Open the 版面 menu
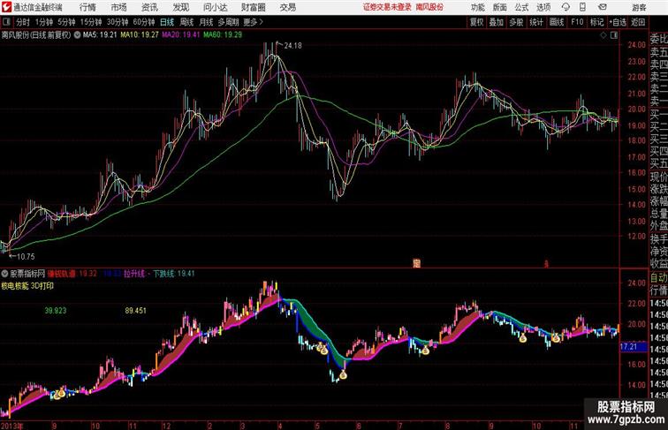Screen dimensions: 668x430 coord(500,7)
